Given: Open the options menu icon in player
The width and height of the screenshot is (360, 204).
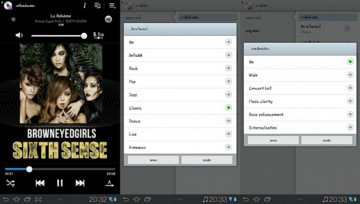Looking at the screenshot, I should 112,6.
